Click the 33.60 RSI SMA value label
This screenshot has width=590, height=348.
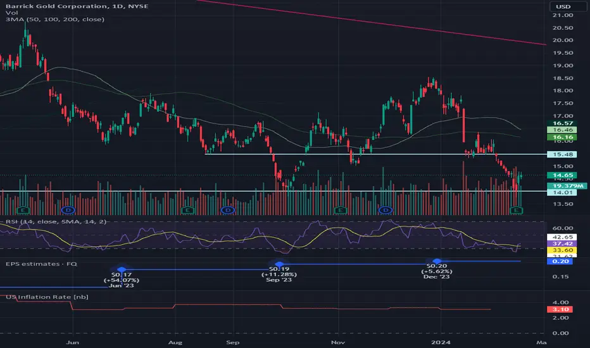tap(563, 250)
